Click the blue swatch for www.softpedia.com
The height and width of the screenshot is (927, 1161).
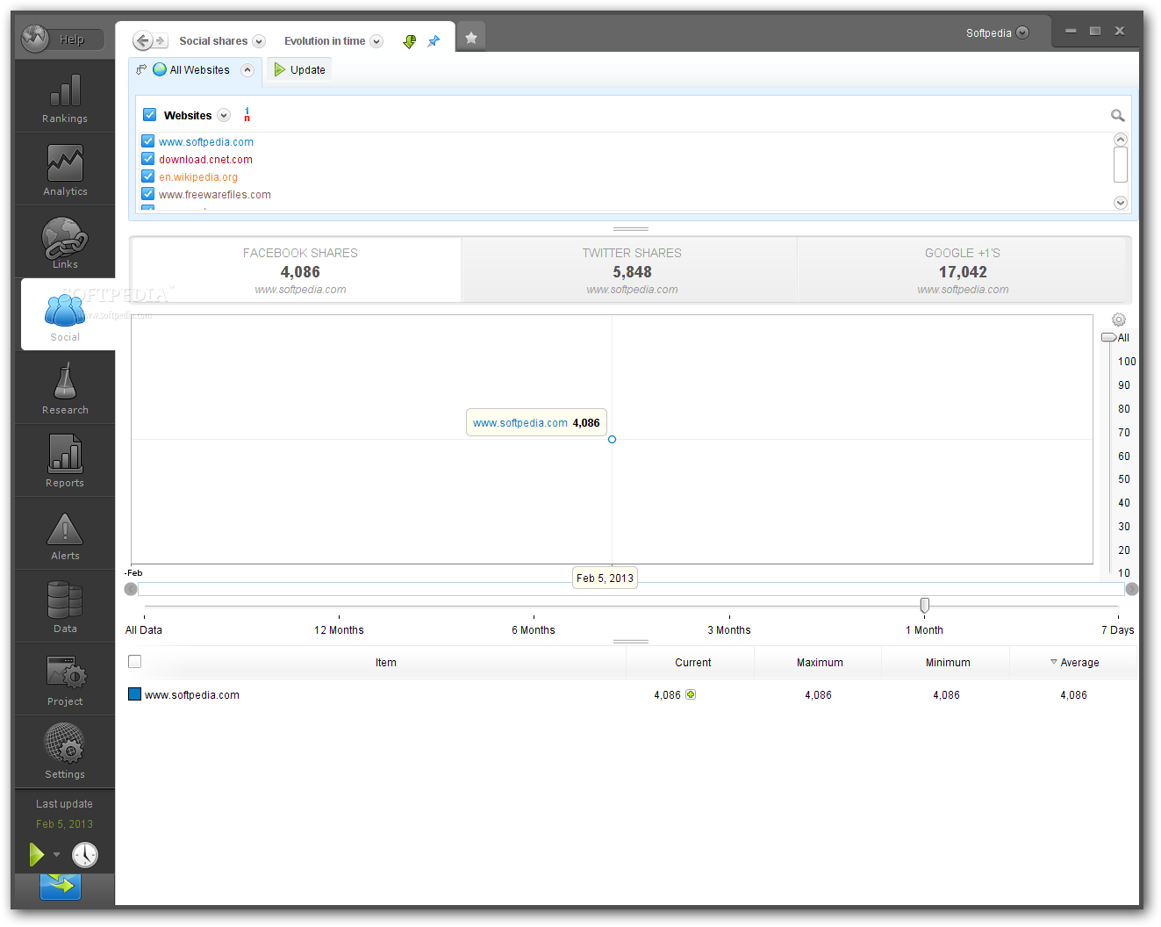[134, 693]
